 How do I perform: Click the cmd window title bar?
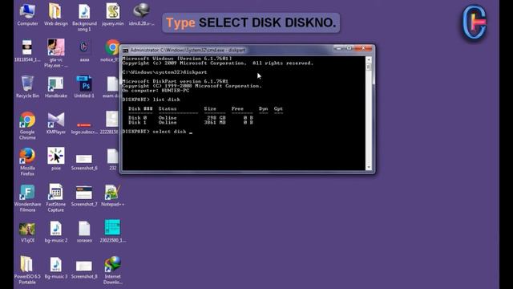229,50
